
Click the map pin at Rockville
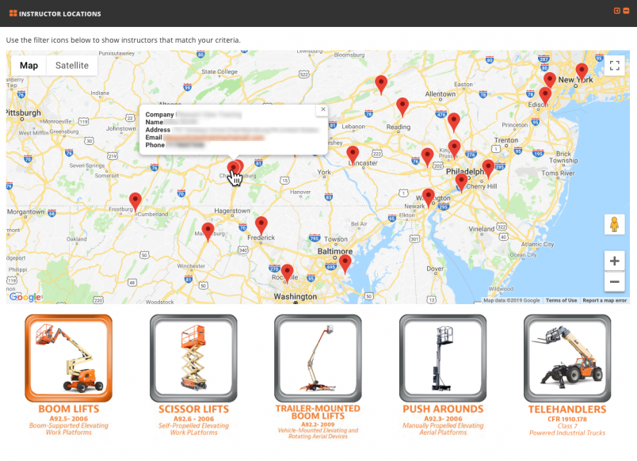pyautogui.click(x=288, y=273)
